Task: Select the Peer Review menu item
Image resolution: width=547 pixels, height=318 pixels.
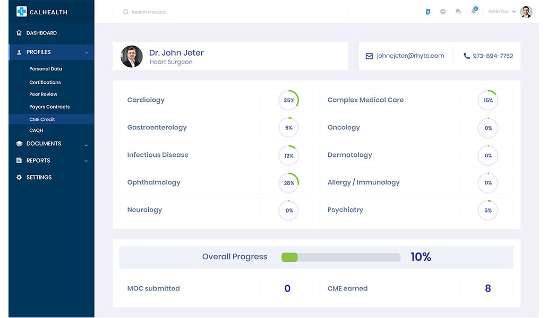Action: (44, 94)
